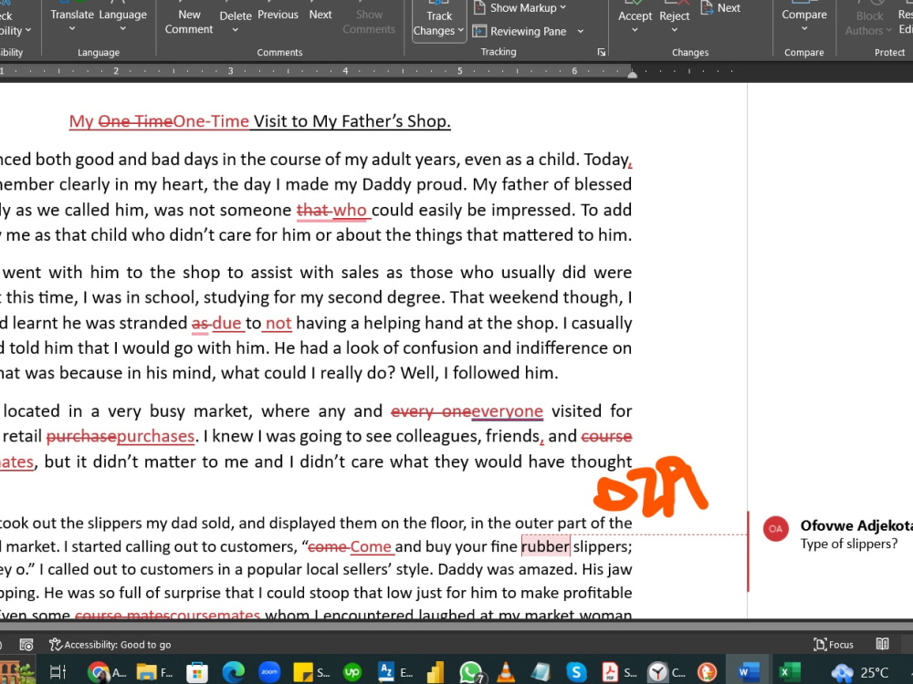Toggle the Reviewing Pane button

519,31
